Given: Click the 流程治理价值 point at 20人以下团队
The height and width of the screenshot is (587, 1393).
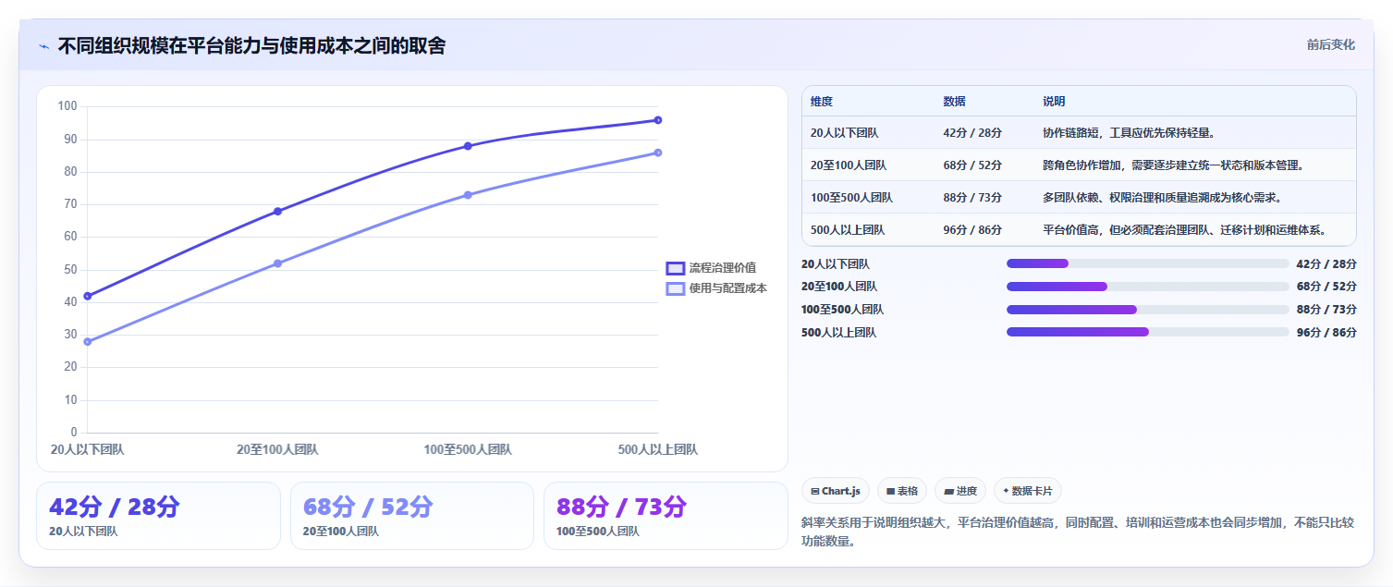Looking at the screenshot, I should pyautogui.click(x=88, y=296).
